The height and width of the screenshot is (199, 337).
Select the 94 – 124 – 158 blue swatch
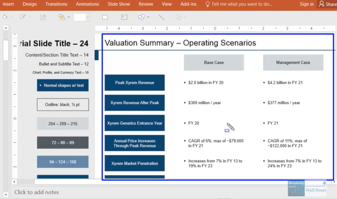pyautogui.click(x=63, y=162)
